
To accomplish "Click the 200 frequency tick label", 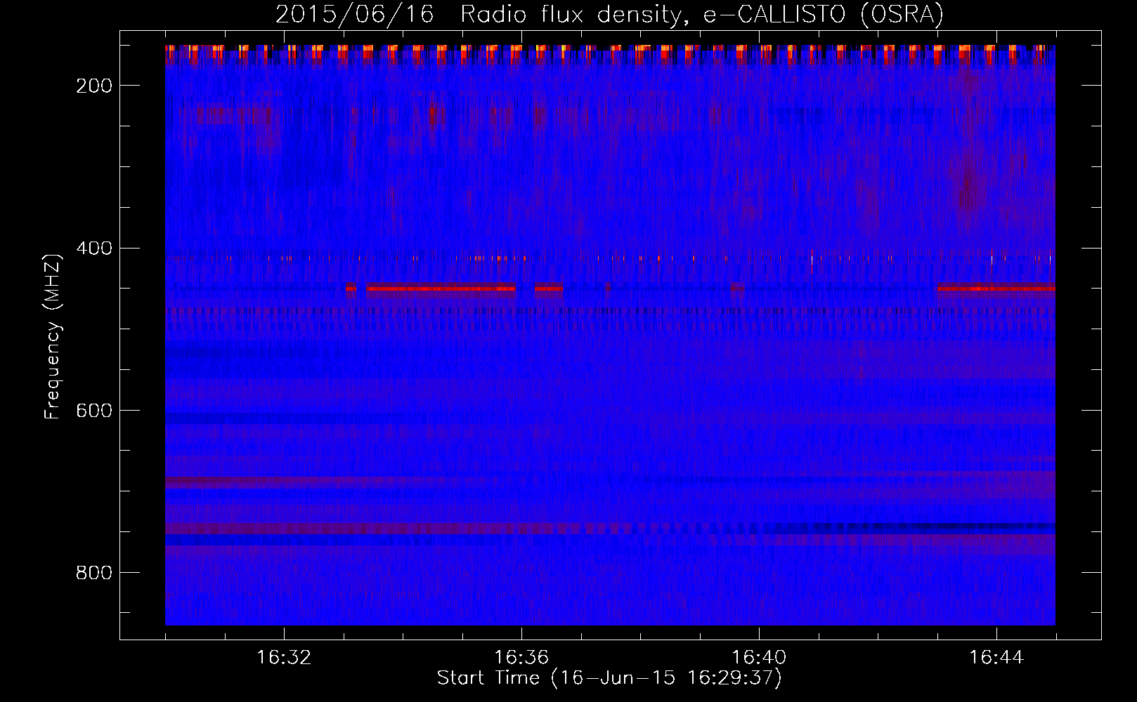I will [93, 86].
